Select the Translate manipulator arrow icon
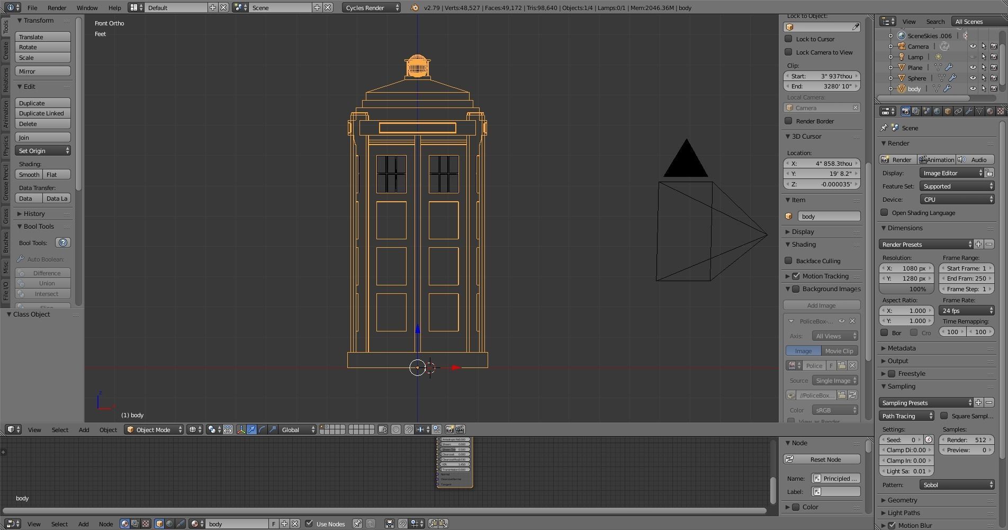The width and height of the screenshot is (1008, 530). tap(252, 429)
